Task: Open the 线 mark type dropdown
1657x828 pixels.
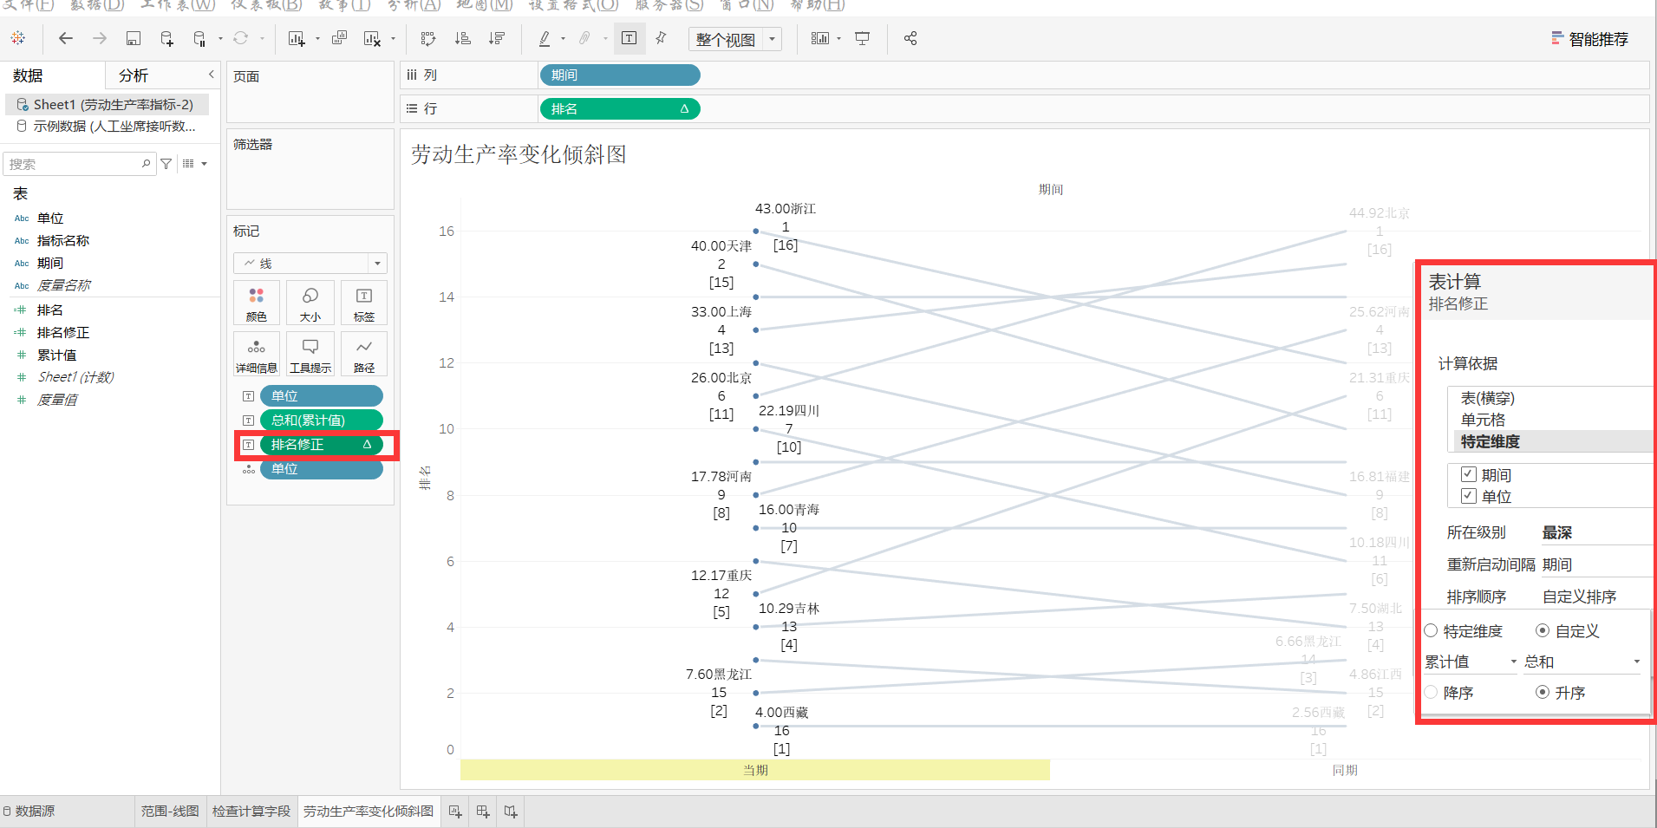Action: click(310, 263)
